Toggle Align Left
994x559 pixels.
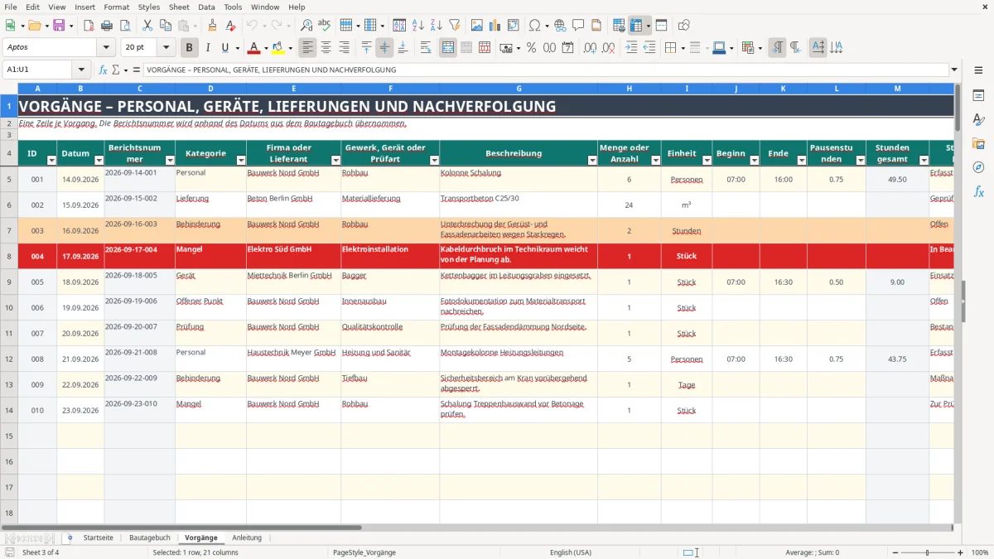point(308,47)
